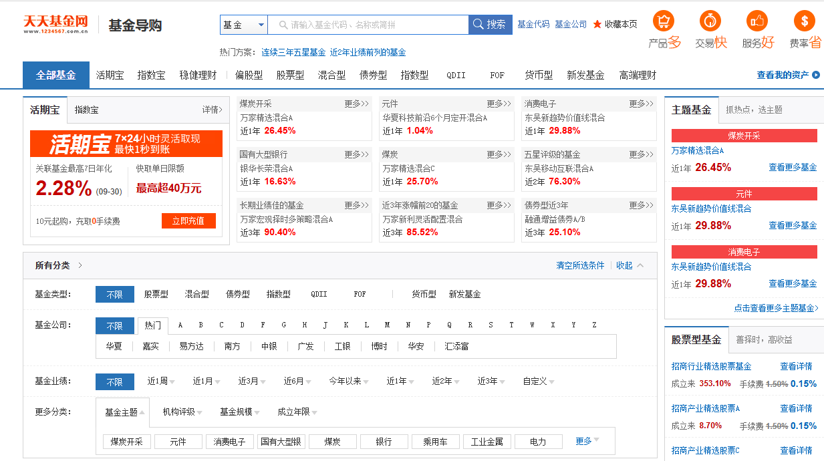The height and width of the screenshot is (461, 824).
Task: Open 查看详情 for 招商行业精选股票基金
Action: pos(796,366)
